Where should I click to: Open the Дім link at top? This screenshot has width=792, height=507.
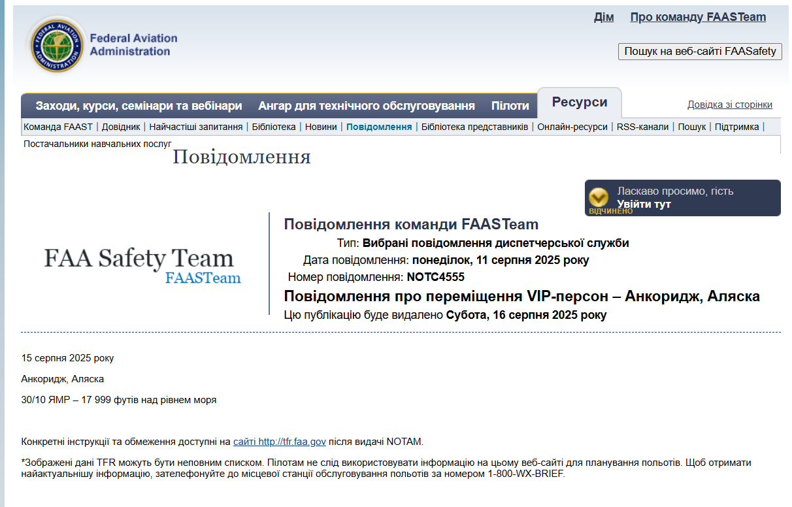(603, 17)
